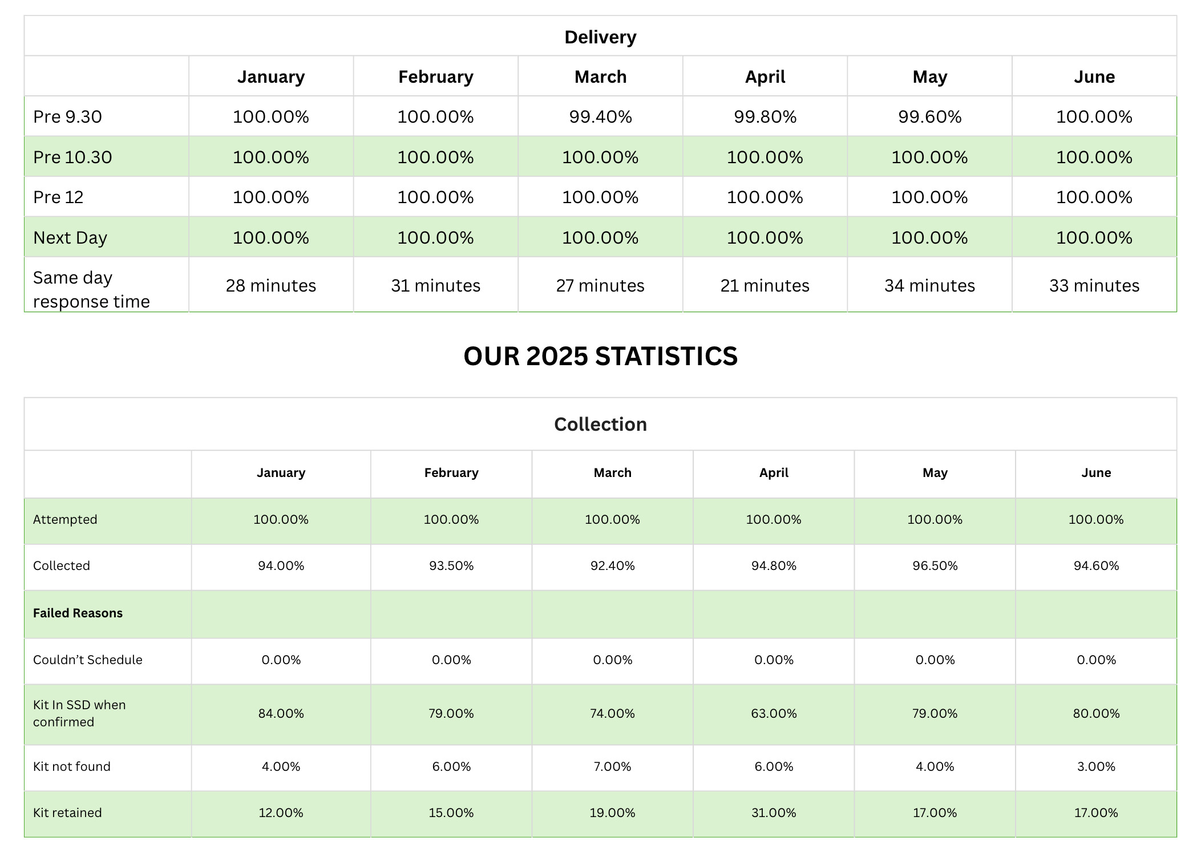Select the 99.40% cell for March
The width and height of the screenshot is (1201, 849).
(600, 116)
